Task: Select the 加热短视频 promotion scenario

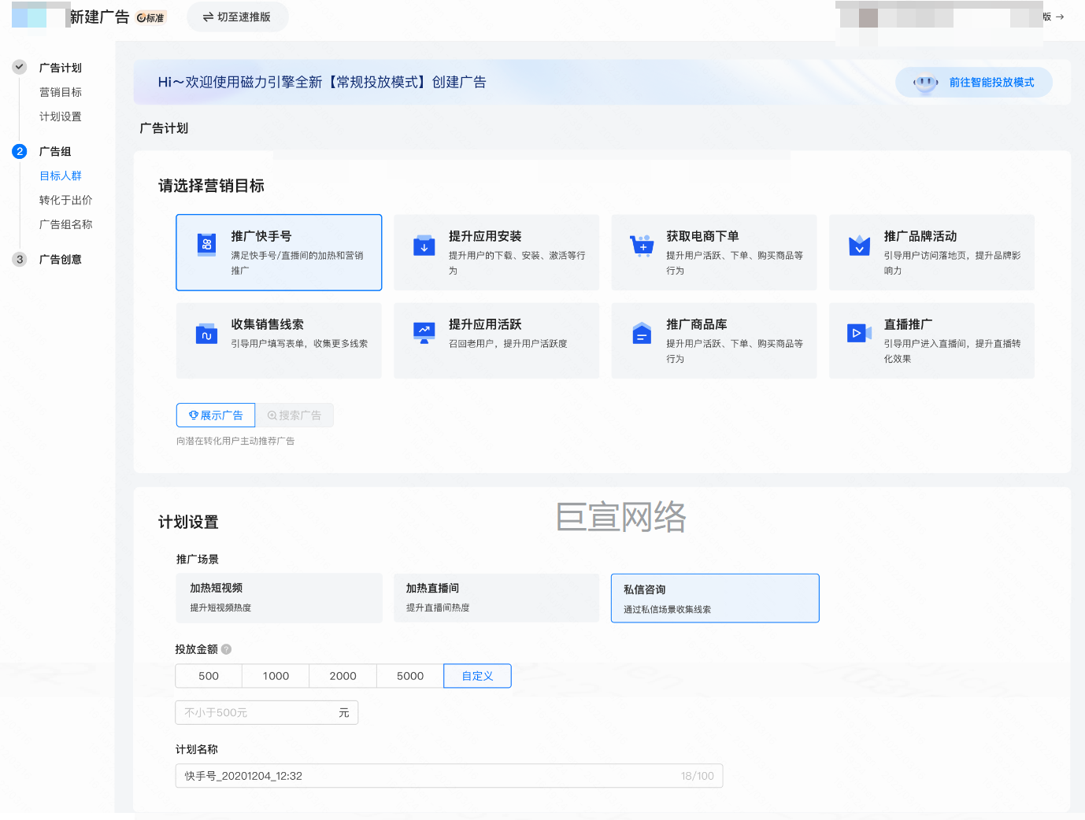Action: click(279, 598)
